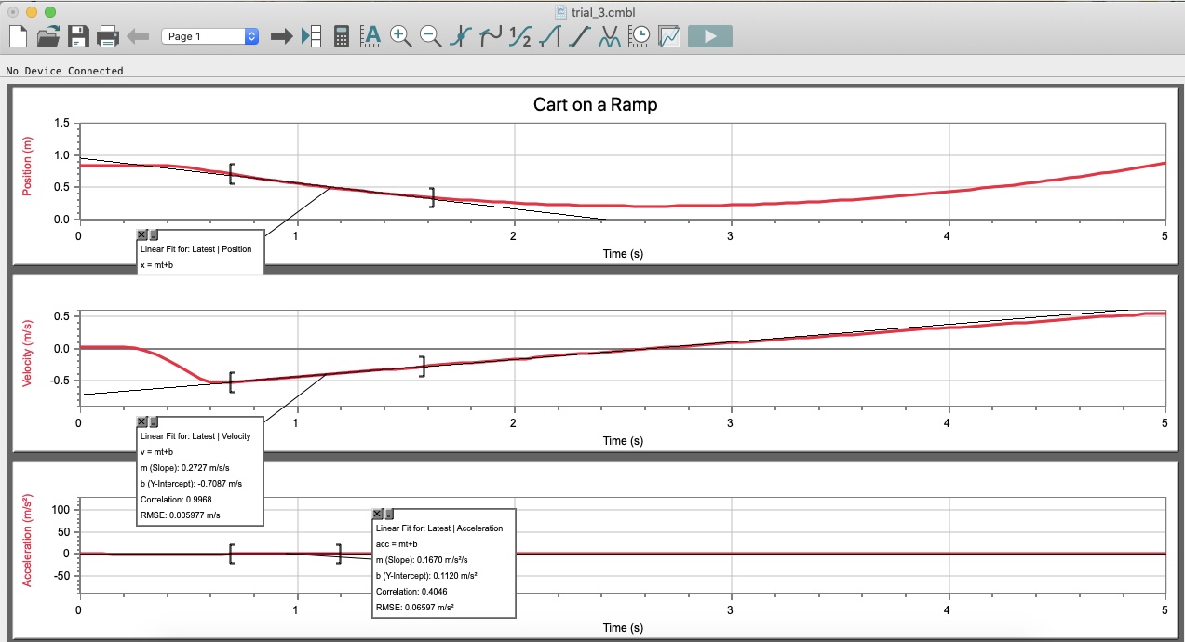The height and width of the screenshot is (642, 1185).
Task: Click the Position (m) axis label
Action: coord(28,167)
